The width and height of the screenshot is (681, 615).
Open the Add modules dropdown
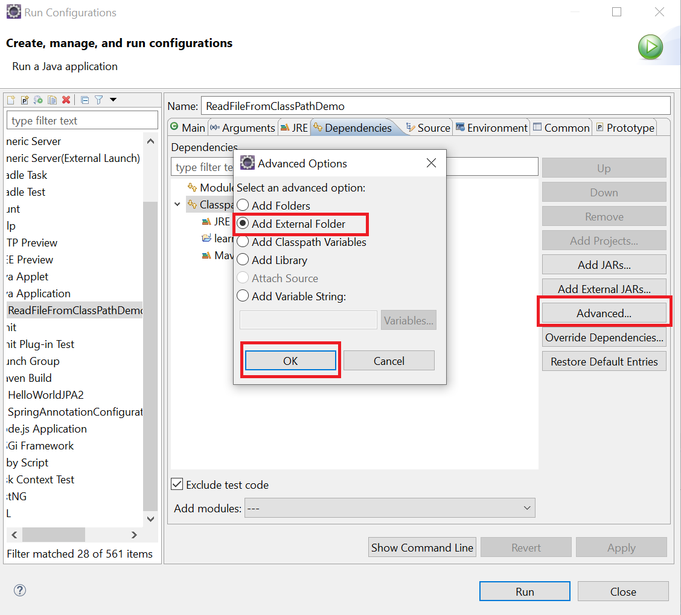[x=389, y=509]
